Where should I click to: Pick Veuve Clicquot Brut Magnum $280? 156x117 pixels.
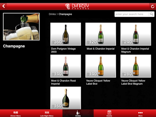[x=136, y=66]
